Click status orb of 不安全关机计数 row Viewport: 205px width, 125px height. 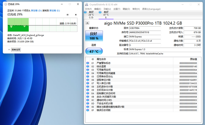(x=88, y=103)
